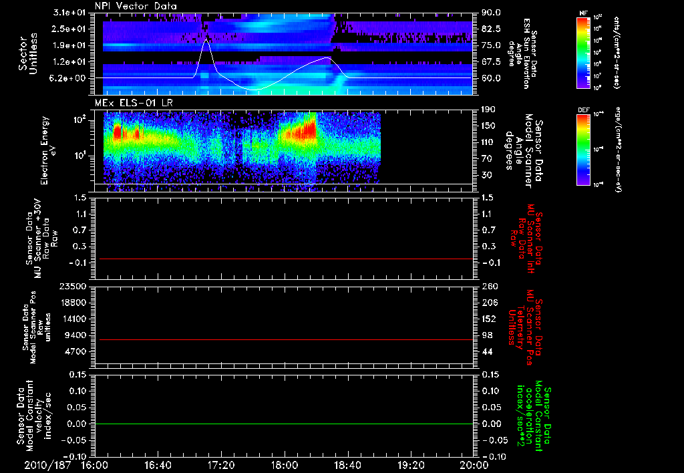Click the "67.5" sun elevation tick value

[x=491, y=62]
